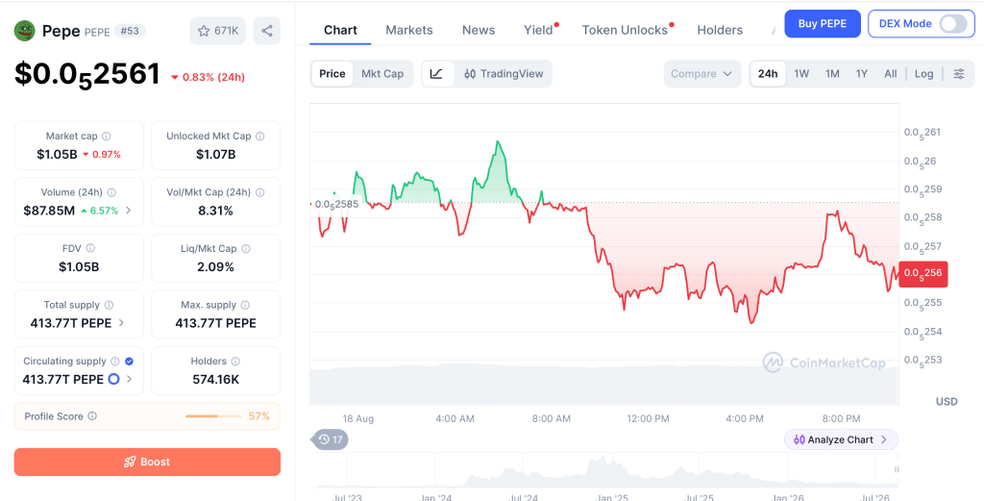This screenshot has height=501, width=984.
Task: Show info for Market cap
Action: pos(107,137)
